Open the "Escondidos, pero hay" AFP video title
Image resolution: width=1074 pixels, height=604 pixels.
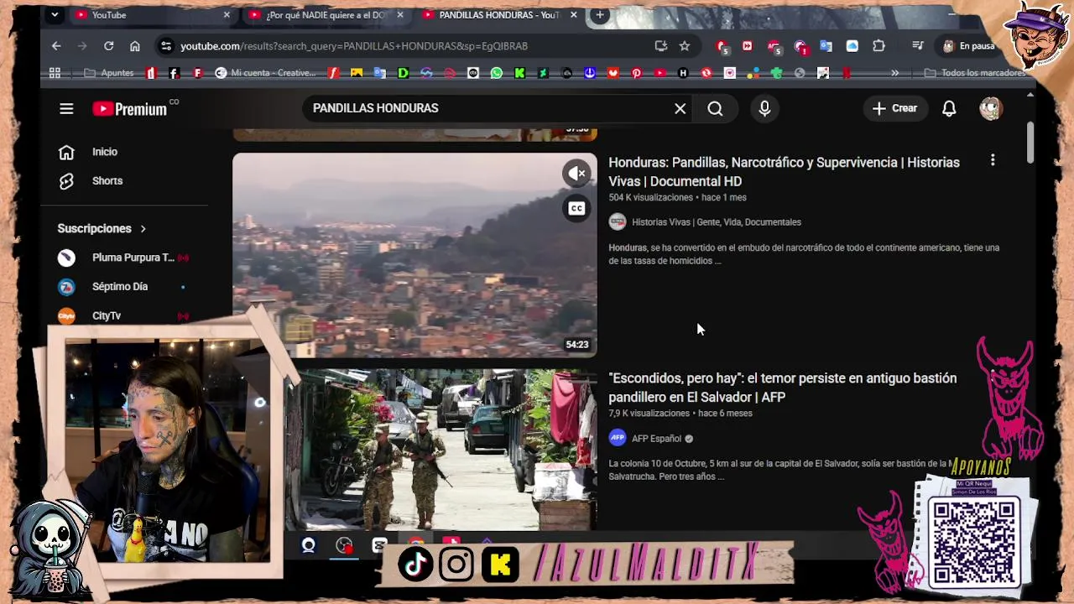click(782, 388)
